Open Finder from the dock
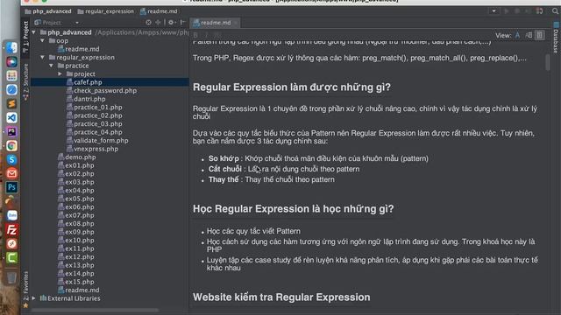 tap(11, 48)
